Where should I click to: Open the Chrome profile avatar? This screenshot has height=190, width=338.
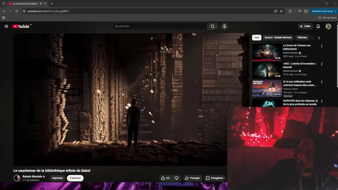point(306,11)
